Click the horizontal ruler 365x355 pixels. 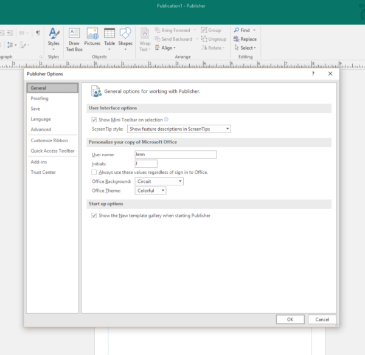tap(182, 64)
